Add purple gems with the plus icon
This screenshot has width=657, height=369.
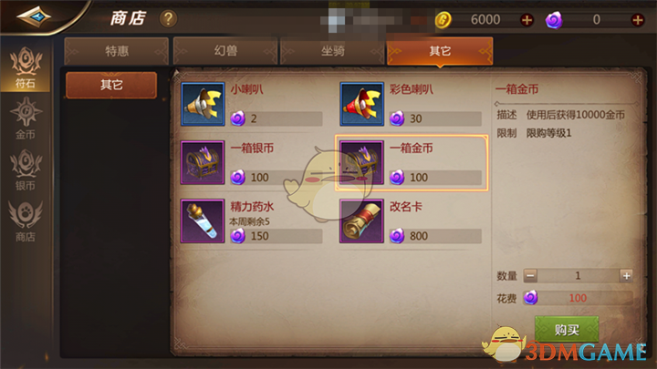[x=637, y=20]
